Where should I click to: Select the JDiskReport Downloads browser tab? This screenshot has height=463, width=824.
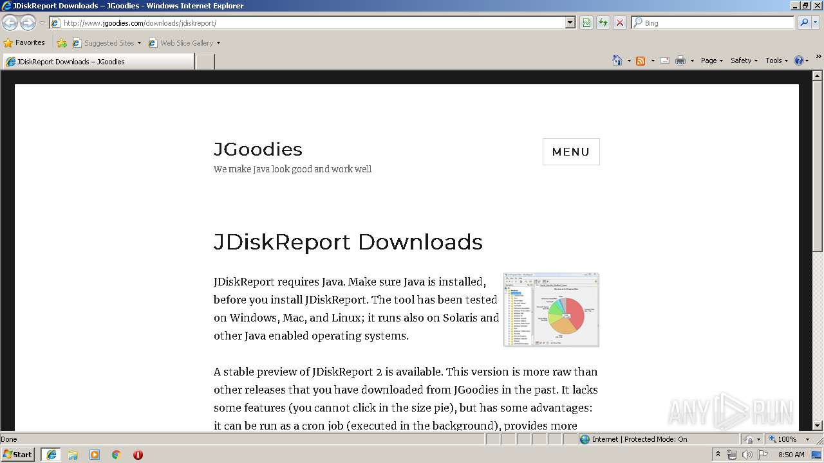click(x=98, y=62)
